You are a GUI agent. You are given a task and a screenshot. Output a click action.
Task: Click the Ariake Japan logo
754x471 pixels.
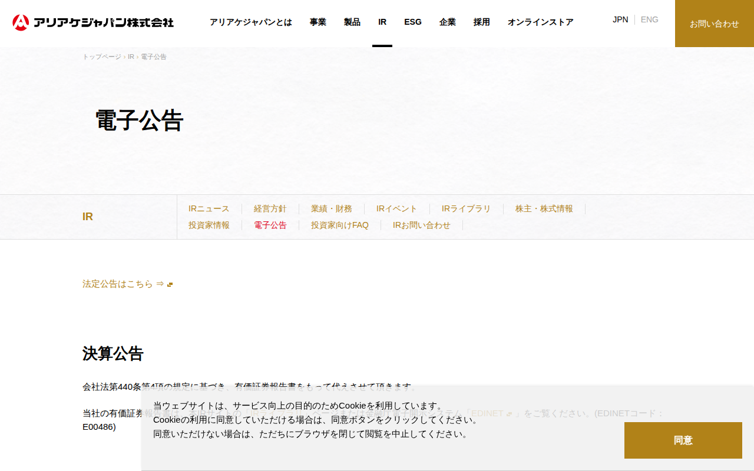tap(93, 22)
